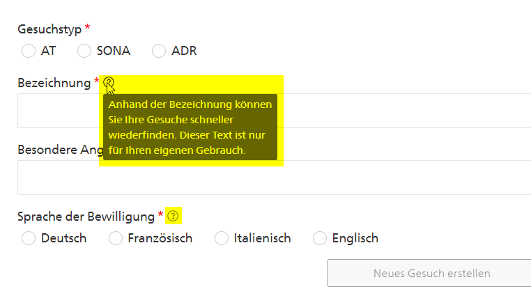
Task: Pick Deutsch as permit language
Action: click(x=29, y=238)
